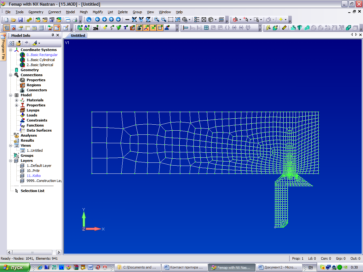
Task: Click the solid revolve teal icon
Action: coord(300,28)
